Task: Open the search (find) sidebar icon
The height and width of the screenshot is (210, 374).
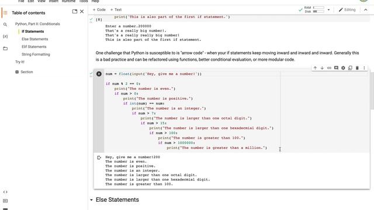Action: pyautogui.click(x=5, y=24)
